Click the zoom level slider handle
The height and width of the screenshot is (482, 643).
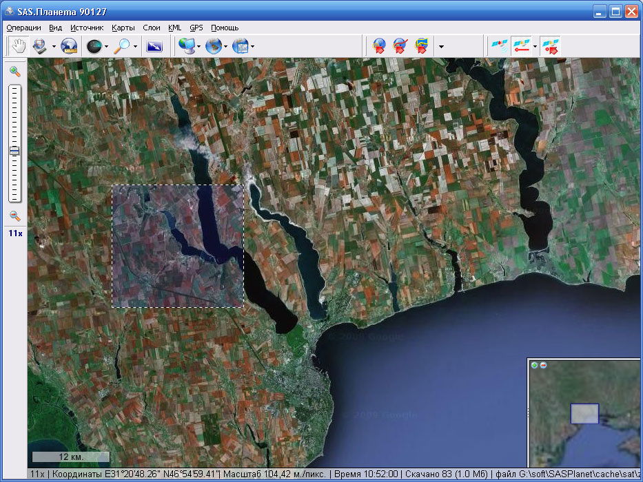[x=14, y=151]
